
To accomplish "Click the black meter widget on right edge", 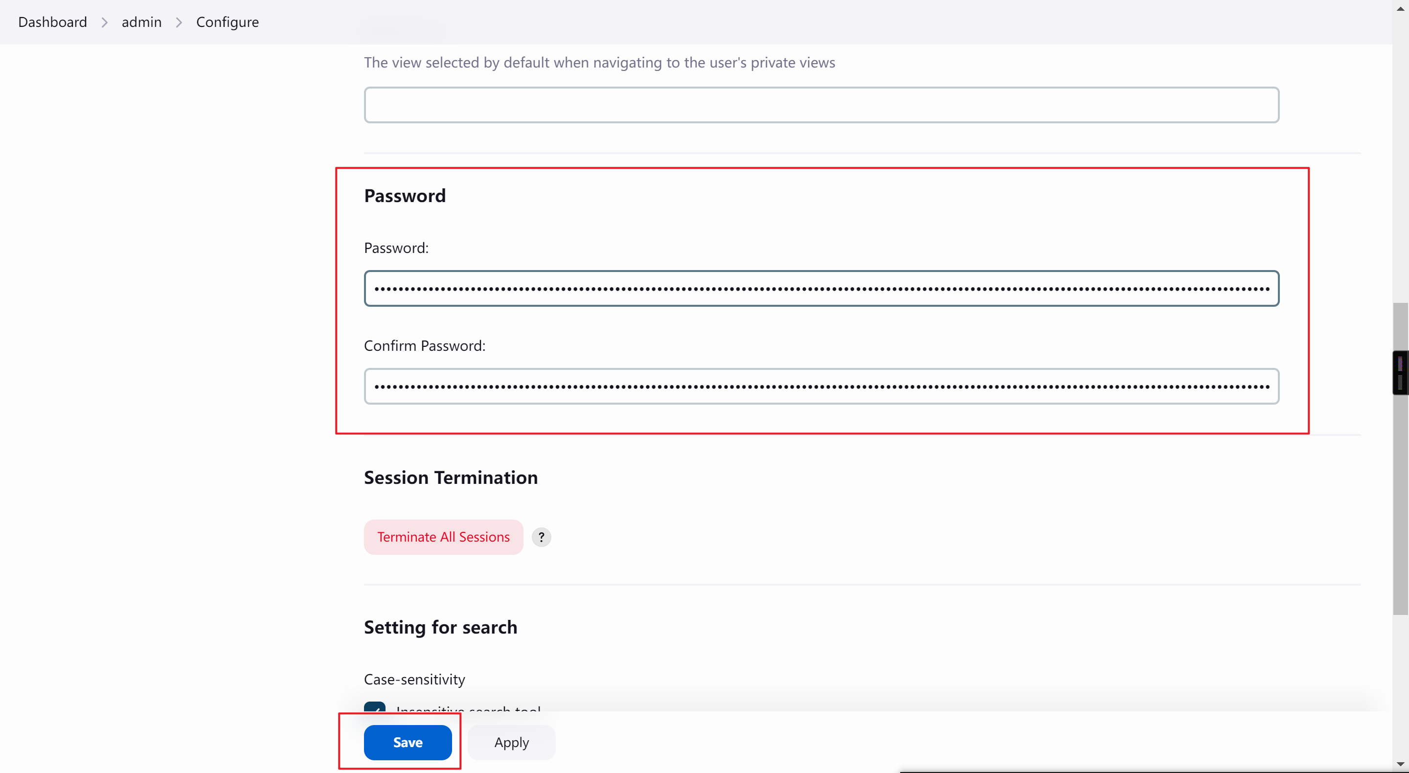I will click(1400, 372).
